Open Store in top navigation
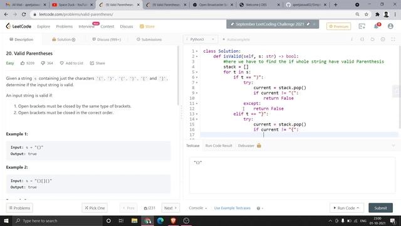Viewport: 401px width, 226px height. tap(147, 26)
